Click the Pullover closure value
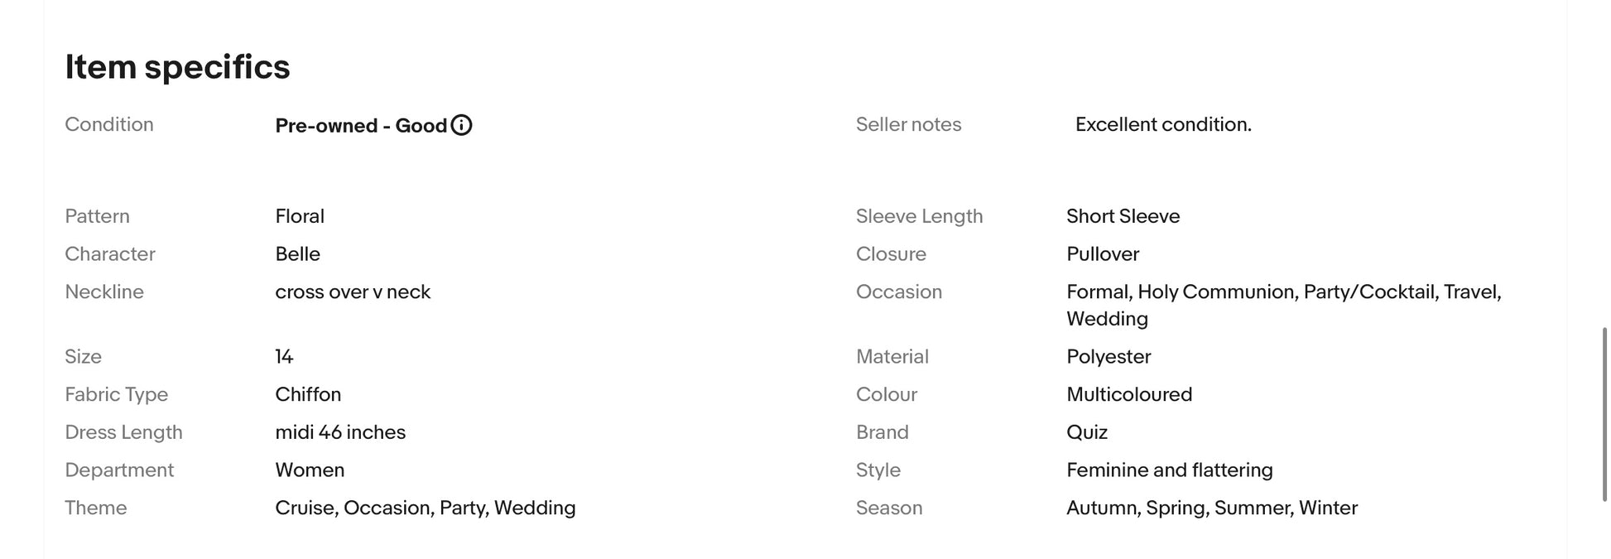The width and height of the screenshot is (1611, 559). [x=1103, y=254]
